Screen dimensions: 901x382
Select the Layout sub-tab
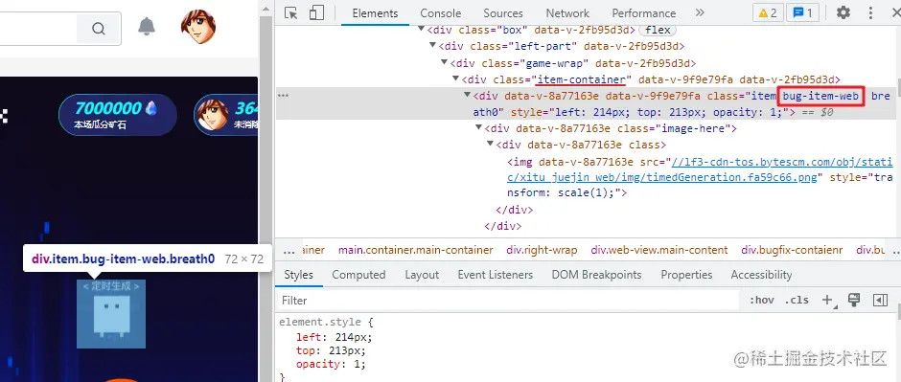[x=422, y=275]
